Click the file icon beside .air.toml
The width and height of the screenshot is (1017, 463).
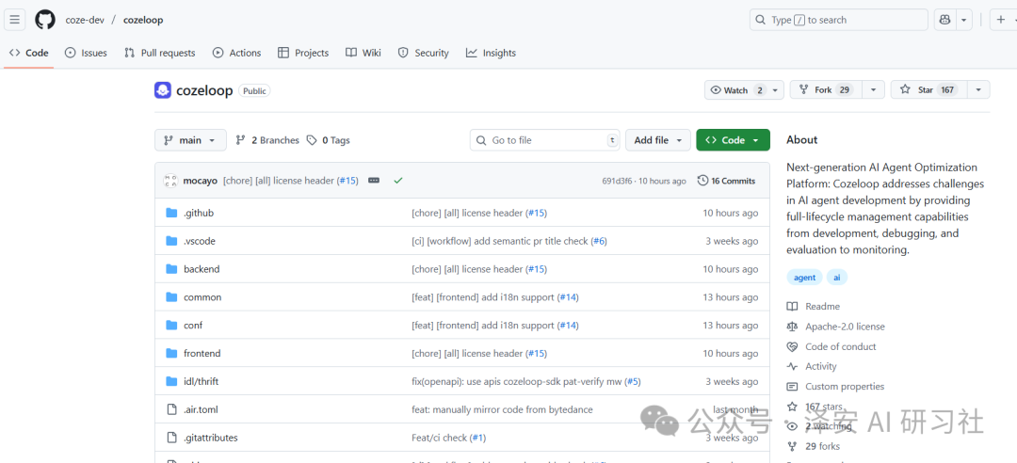[171, 409]
